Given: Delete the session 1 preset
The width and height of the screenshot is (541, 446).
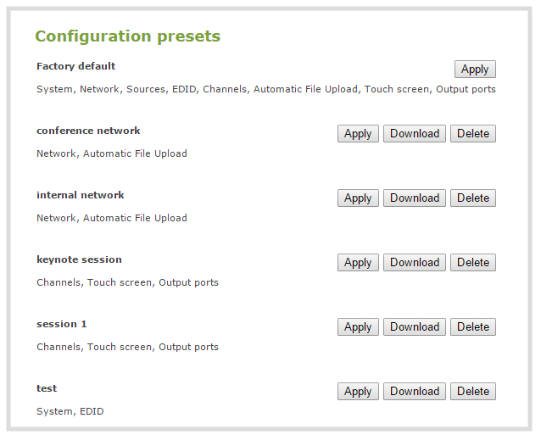Looking at the screenshot, I should [473, 327].
